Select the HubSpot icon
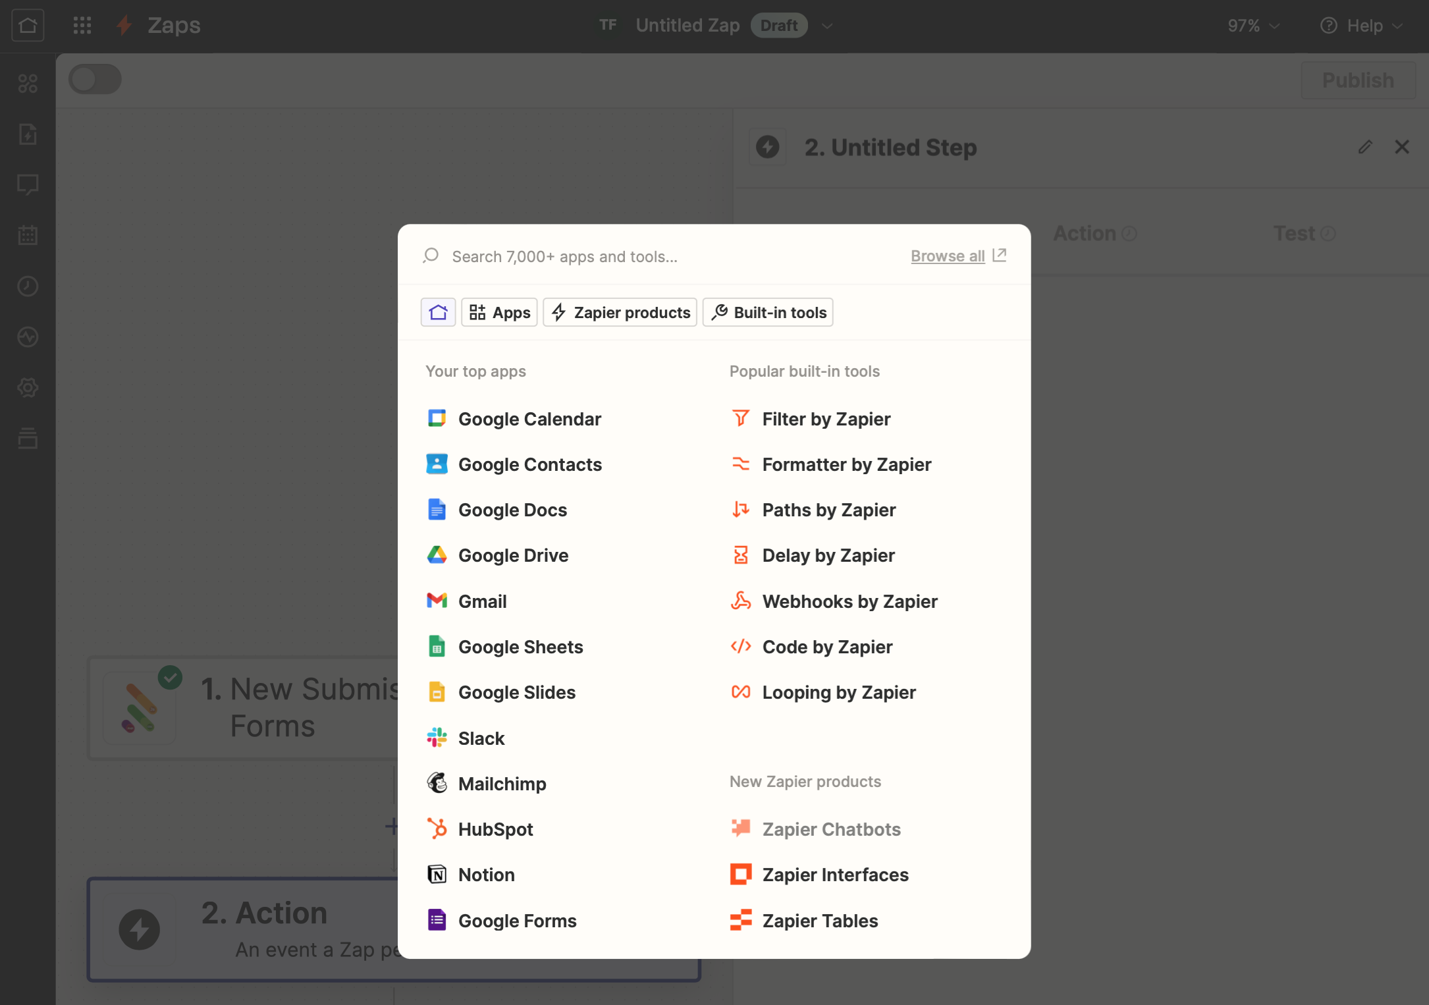 click(437, 829)
